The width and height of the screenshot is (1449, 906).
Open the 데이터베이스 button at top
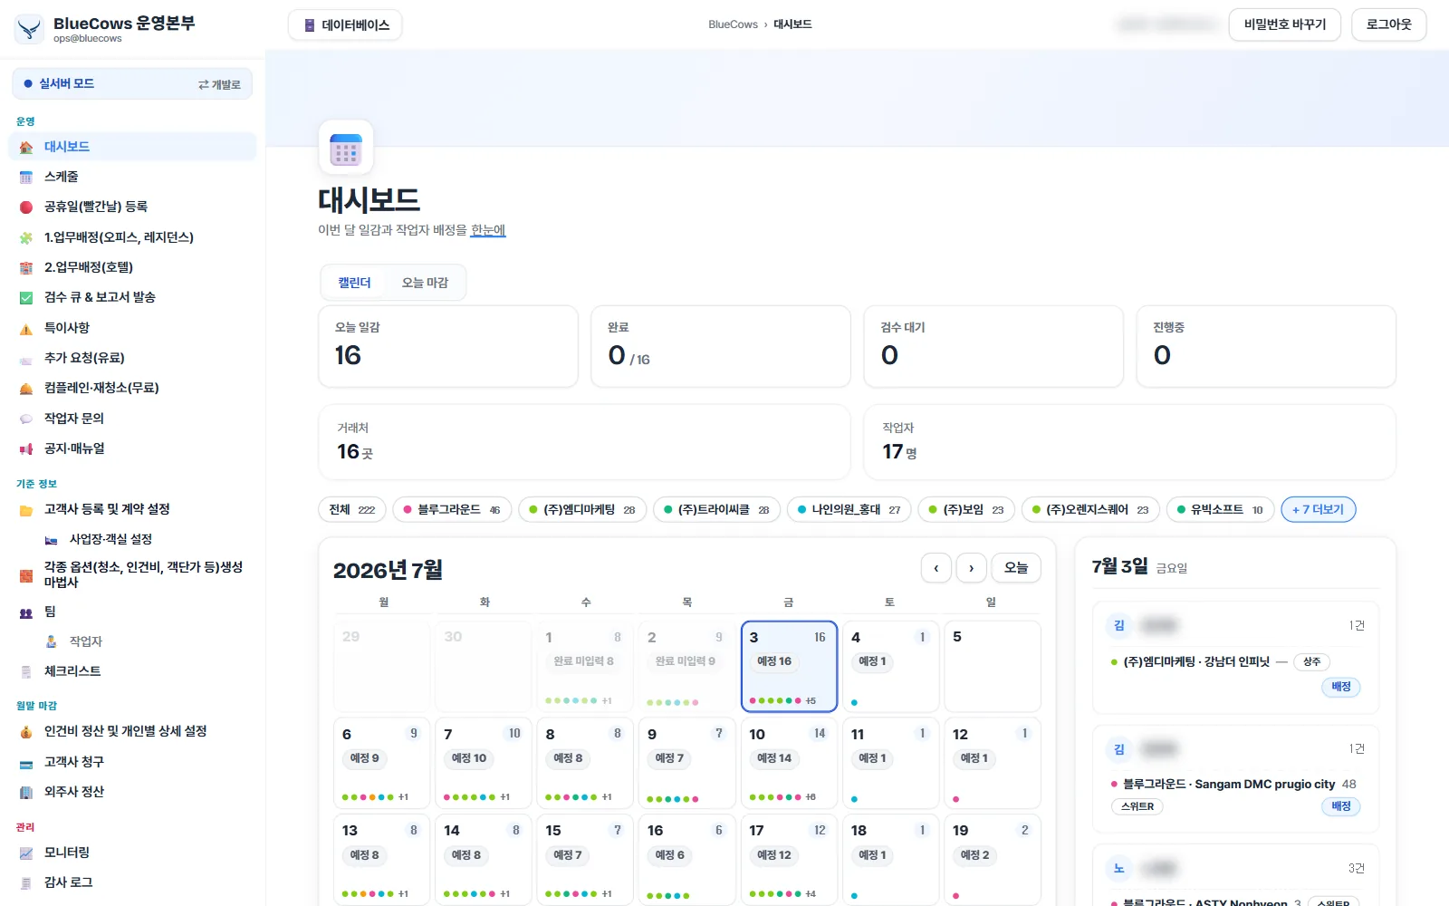tap(345, 25)
